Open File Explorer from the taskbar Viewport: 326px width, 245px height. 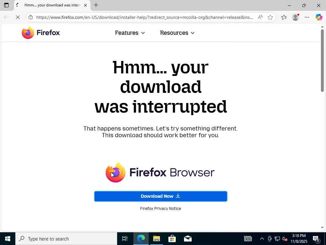pyautogui.click(x=156, y=239)
